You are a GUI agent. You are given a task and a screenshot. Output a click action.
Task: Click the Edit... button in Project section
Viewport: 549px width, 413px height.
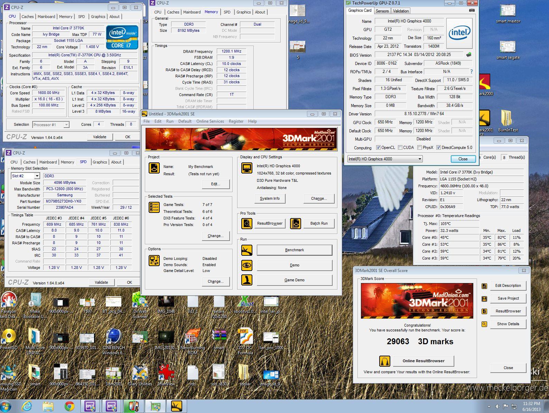pos(216,184)
